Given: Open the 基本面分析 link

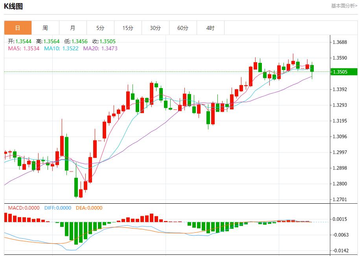Looking at the screenshot, I should click(344, 6).
